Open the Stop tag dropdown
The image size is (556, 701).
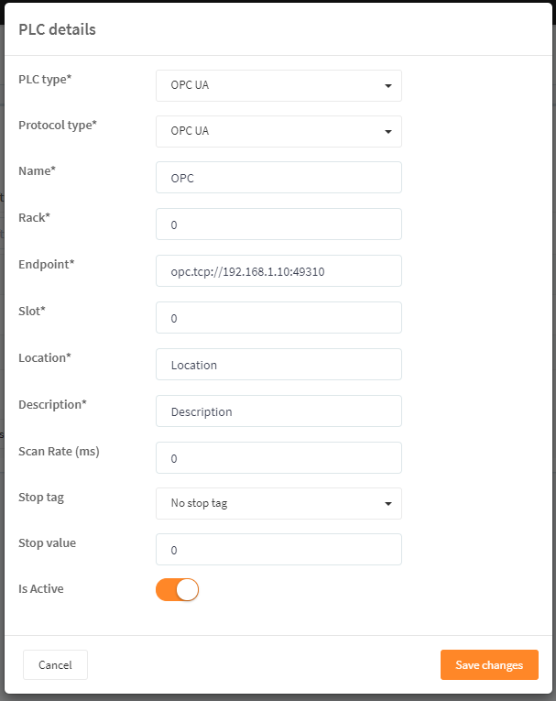point(278,503)
